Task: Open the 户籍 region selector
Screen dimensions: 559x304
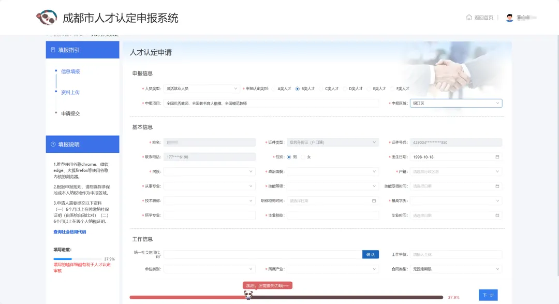Action: [x=456, y=171]
